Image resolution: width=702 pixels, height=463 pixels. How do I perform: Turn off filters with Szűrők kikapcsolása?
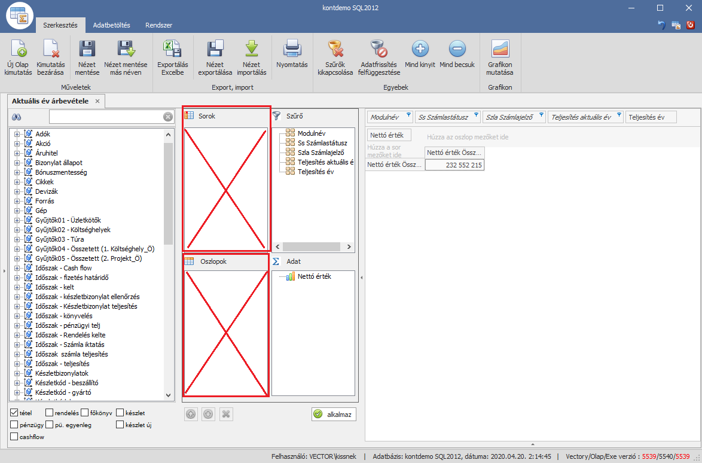point(335,49)
